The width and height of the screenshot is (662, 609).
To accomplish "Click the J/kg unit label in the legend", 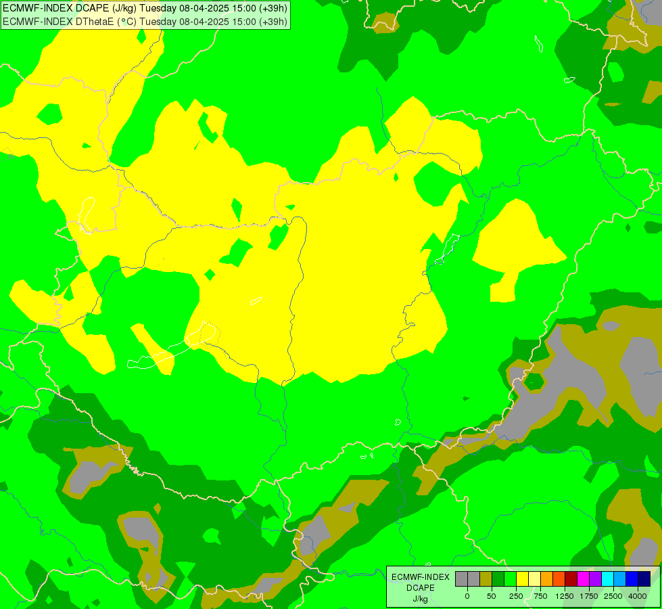I will click(421, 599).
